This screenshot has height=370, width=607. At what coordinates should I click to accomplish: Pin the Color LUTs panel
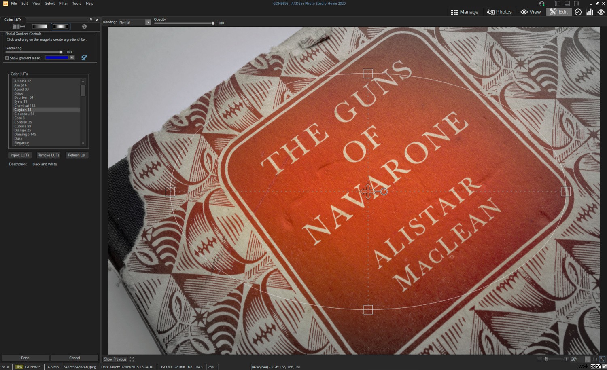(91, 19)
